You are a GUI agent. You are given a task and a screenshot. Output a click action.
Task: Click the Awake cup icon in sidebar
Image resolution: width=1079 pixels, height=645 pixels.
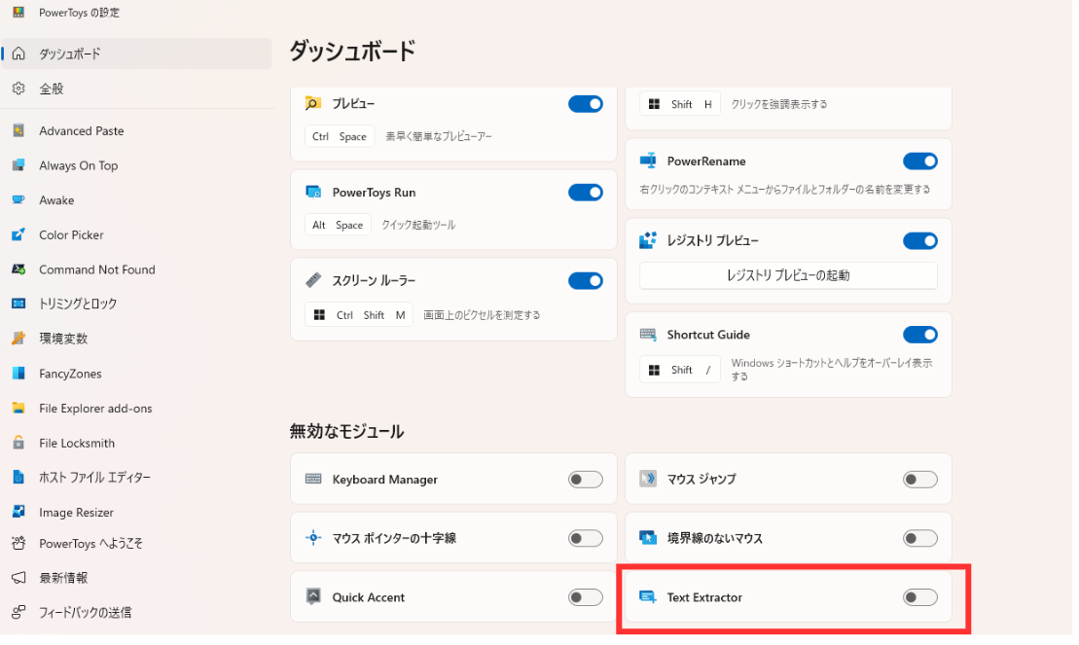(x=18, y=200)
